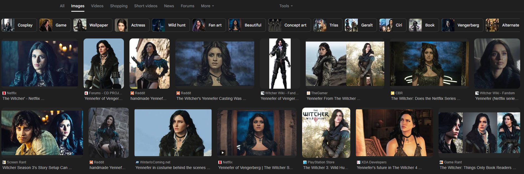
Task: Click the TheGamer source favicon
Action: (308, 93)
